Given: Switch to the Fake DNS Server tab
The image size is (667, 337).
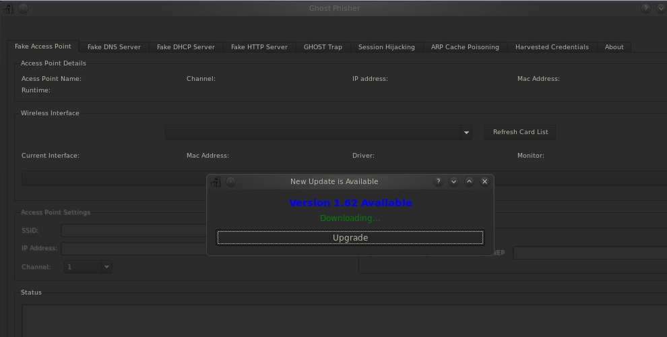Looking at the screenshot, I should (114, 47).
